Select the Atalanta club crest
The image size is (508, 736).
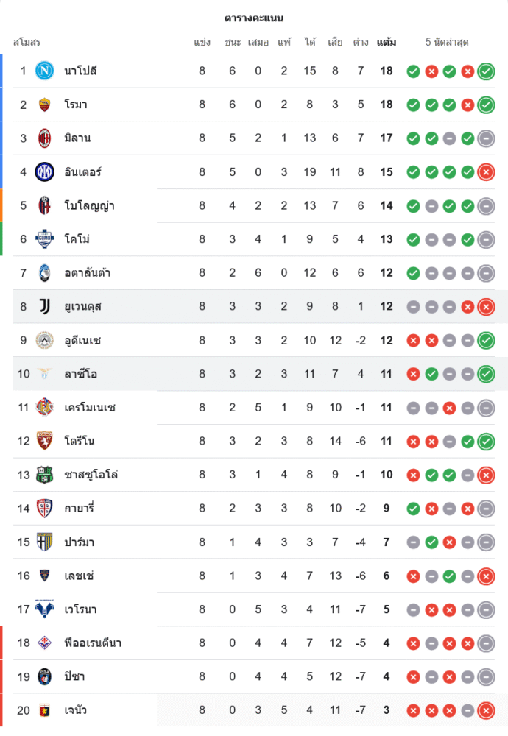(45, 273)
